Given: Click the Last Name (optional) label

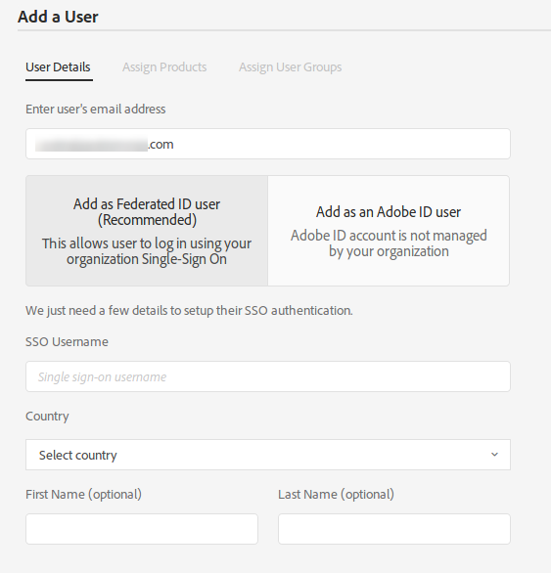Looking at the screenshot, I should (x=337, y=495).
